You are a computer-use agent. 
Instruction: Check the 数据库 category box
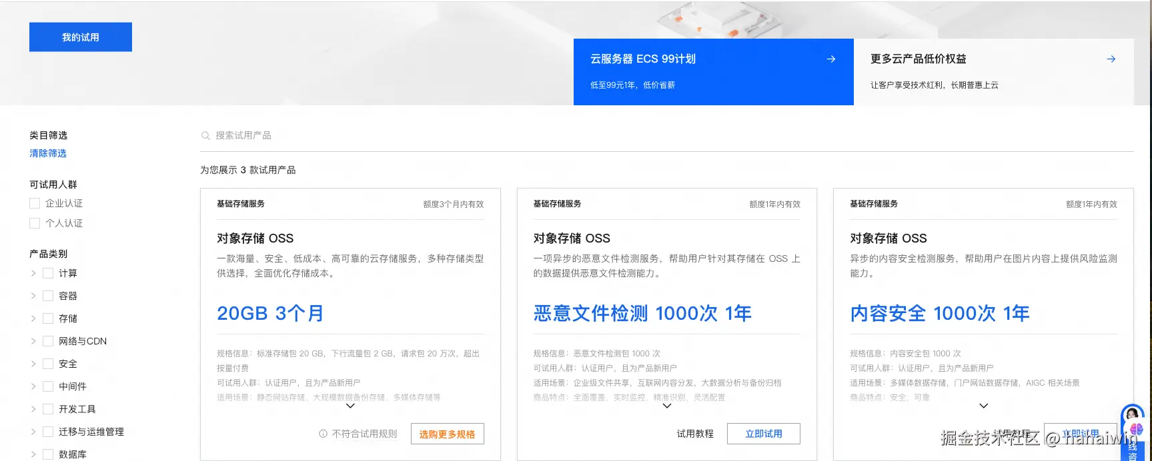click(48, 454)
